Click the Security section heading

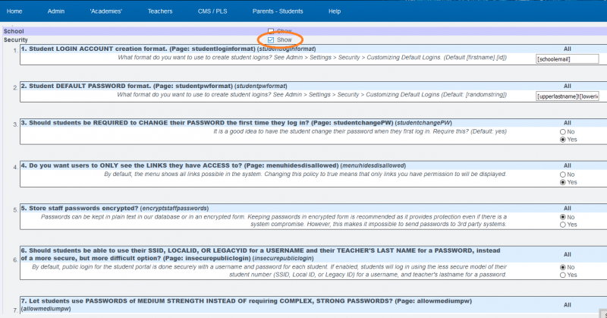(x=17, y=39)
